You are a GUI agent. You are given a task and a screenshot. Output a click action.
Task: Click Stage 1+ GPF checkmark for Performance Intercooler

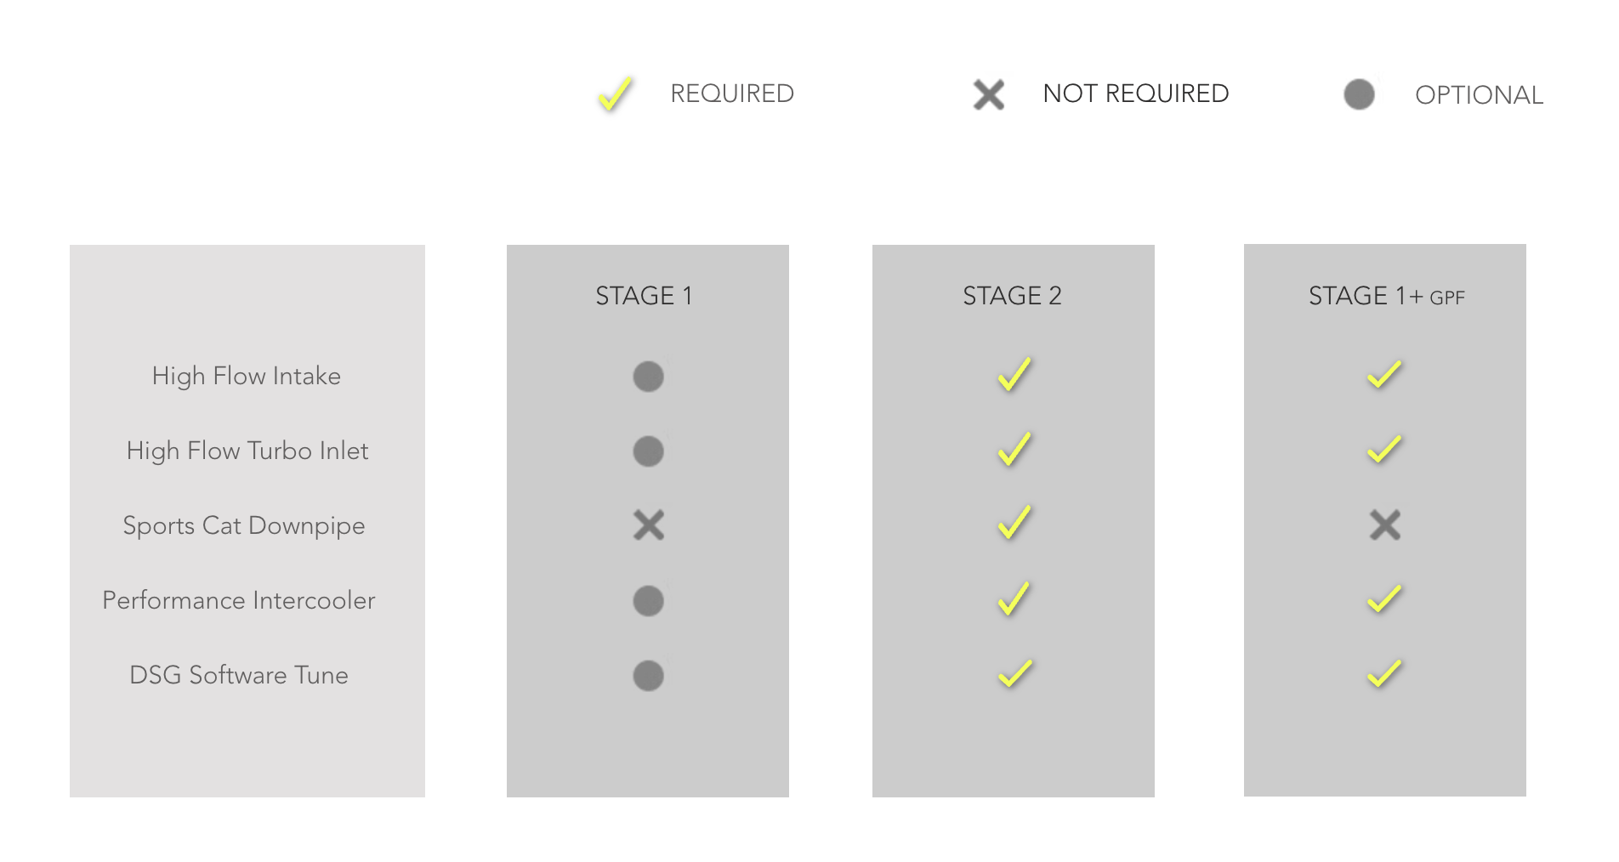coord(1383,599)
